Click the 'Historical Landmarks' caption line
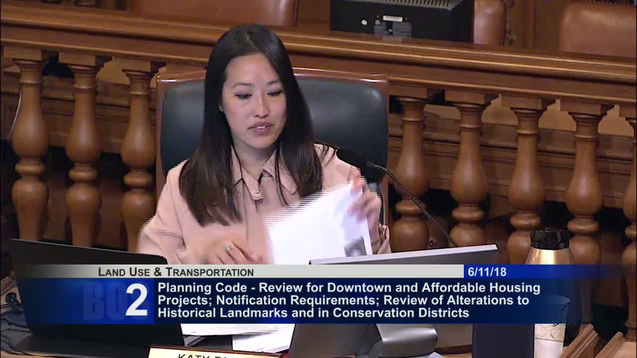The width and height of the screenshot is (637, 358). (x=314, y=313)
